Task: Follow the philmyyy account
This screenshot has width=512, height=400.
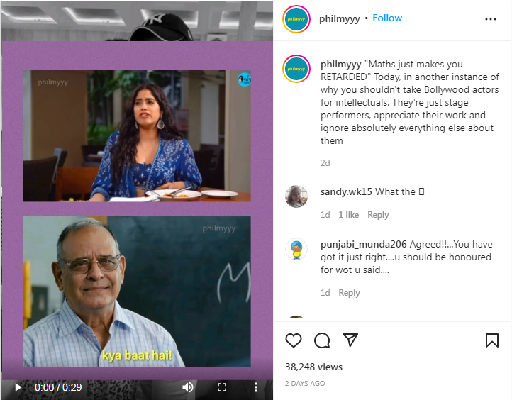Action: (x=387, y=18)
